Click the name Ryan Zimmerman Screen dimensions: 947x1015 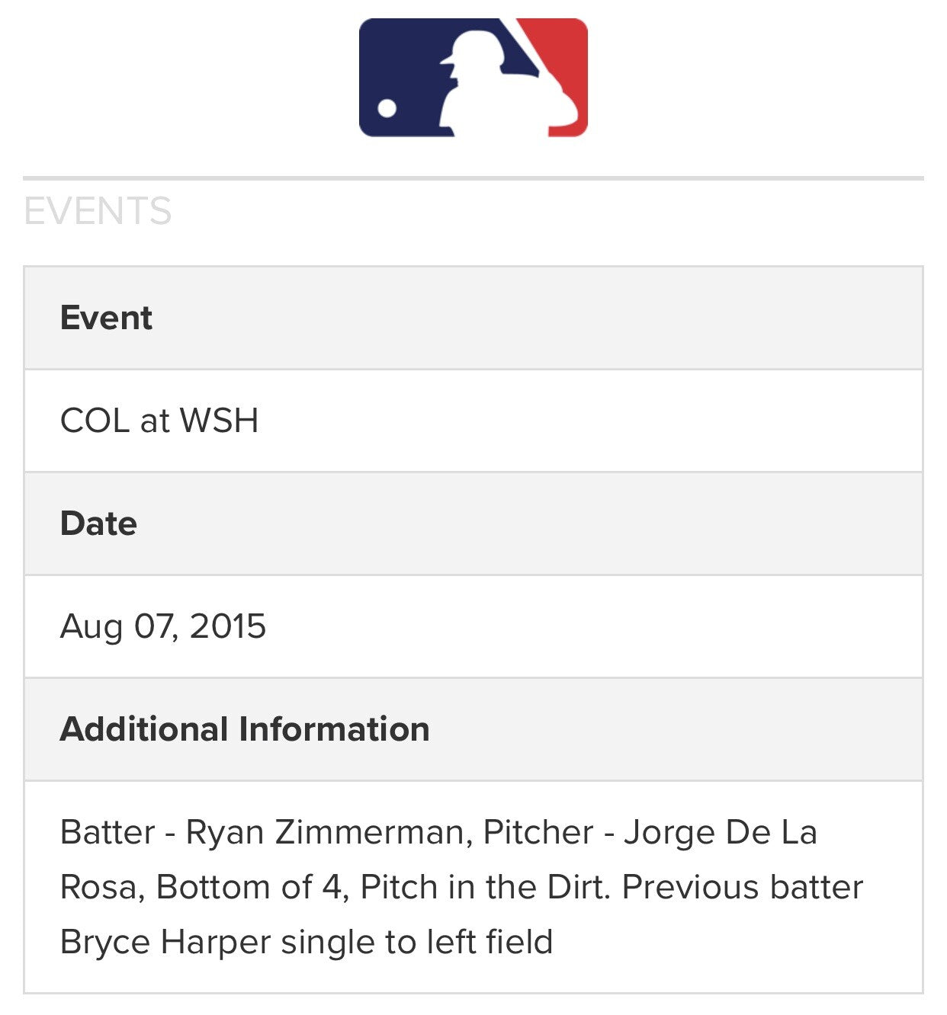pos(325,832)
